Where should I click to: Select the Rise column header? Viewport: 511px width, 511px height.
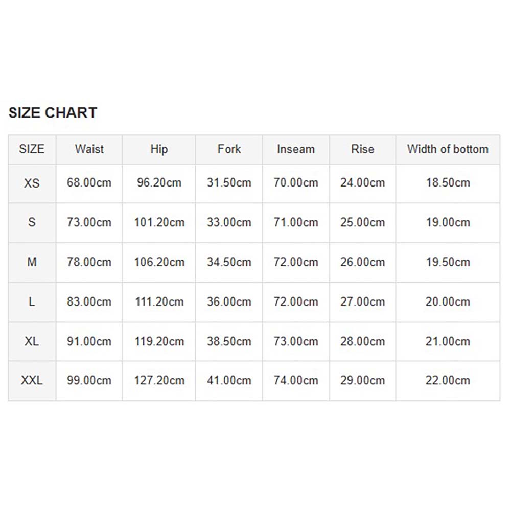pos(363,149)
